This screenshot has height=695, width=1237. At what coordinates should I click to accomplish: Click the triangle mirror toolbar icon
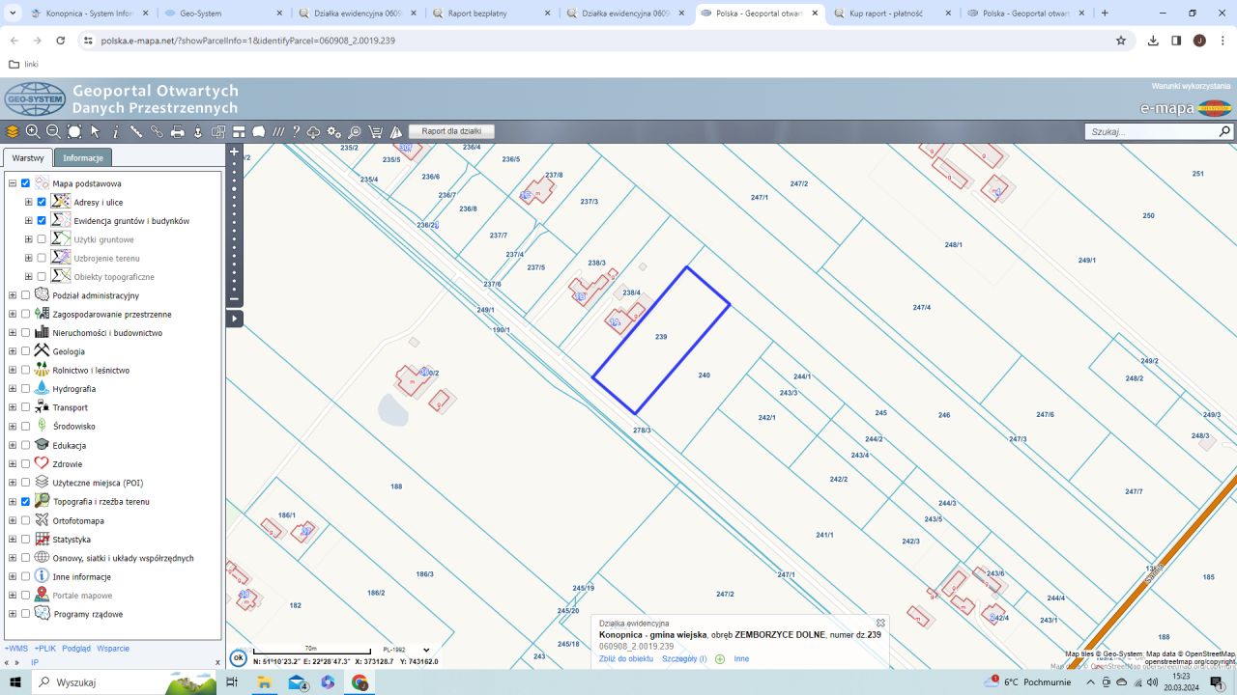point(396,131)
